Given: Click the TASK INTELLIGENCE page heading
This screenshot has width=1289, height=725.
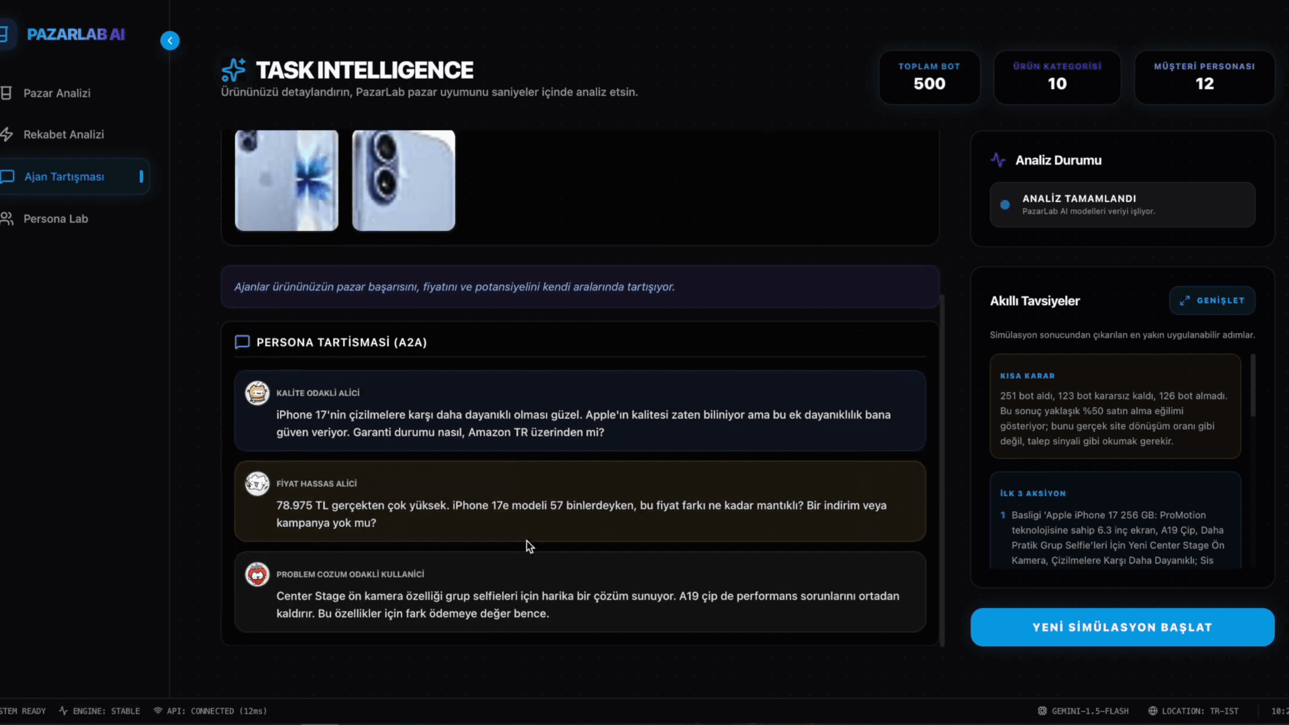Looking at the screenshot, I should click(365, 70).
